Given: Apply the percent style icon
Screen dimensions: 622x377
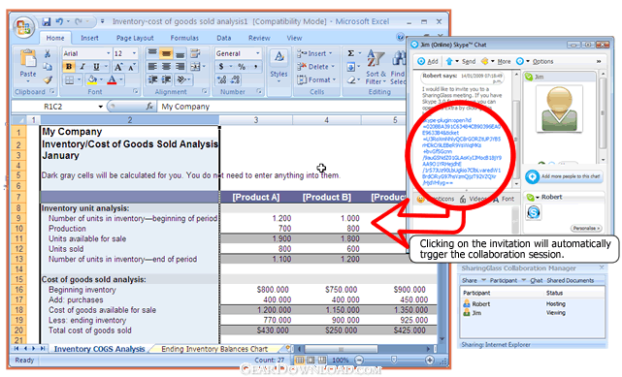Looking at the screenshot, I should [x=242, y=67].
